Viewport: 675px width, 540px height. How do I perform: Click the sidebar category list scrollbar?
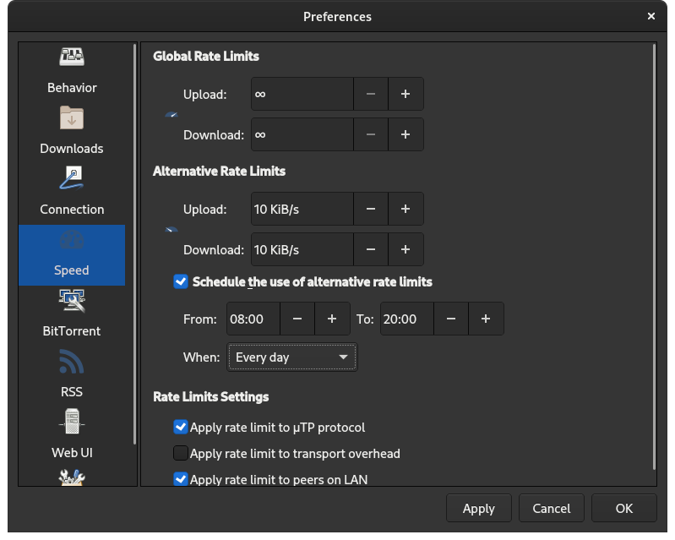pos(134,244)
